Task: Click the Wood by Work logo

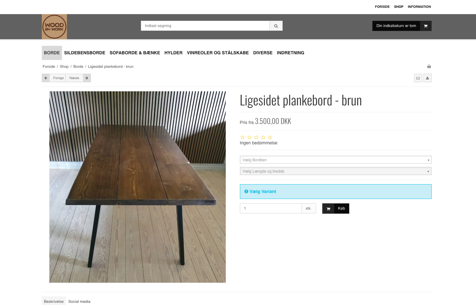Action: tap(54, 27)
